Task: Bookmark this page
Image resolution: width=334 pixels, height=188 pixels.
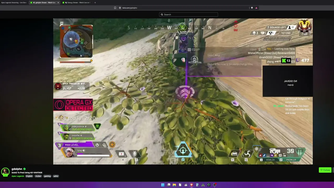Action: tap(115, 8)
